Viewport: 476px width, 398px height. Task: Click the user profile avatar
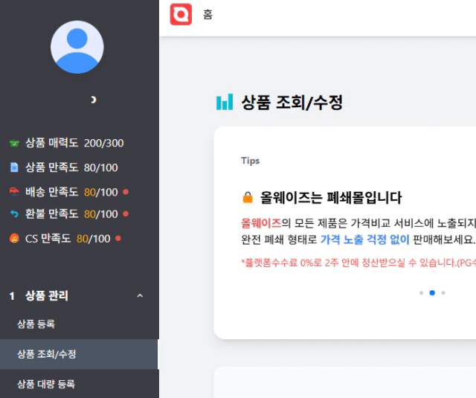click(77, 47)
